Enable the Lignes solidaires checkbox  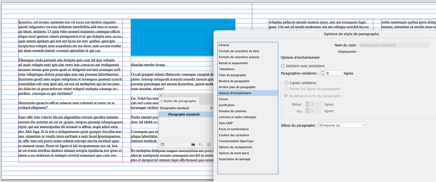[x=287, y=83]
